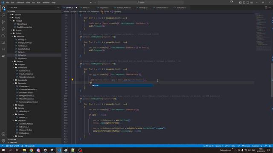Switch to the Penis.cs editor tab
The height and width of the screenshot is (153, 273).
click(86, 8)
